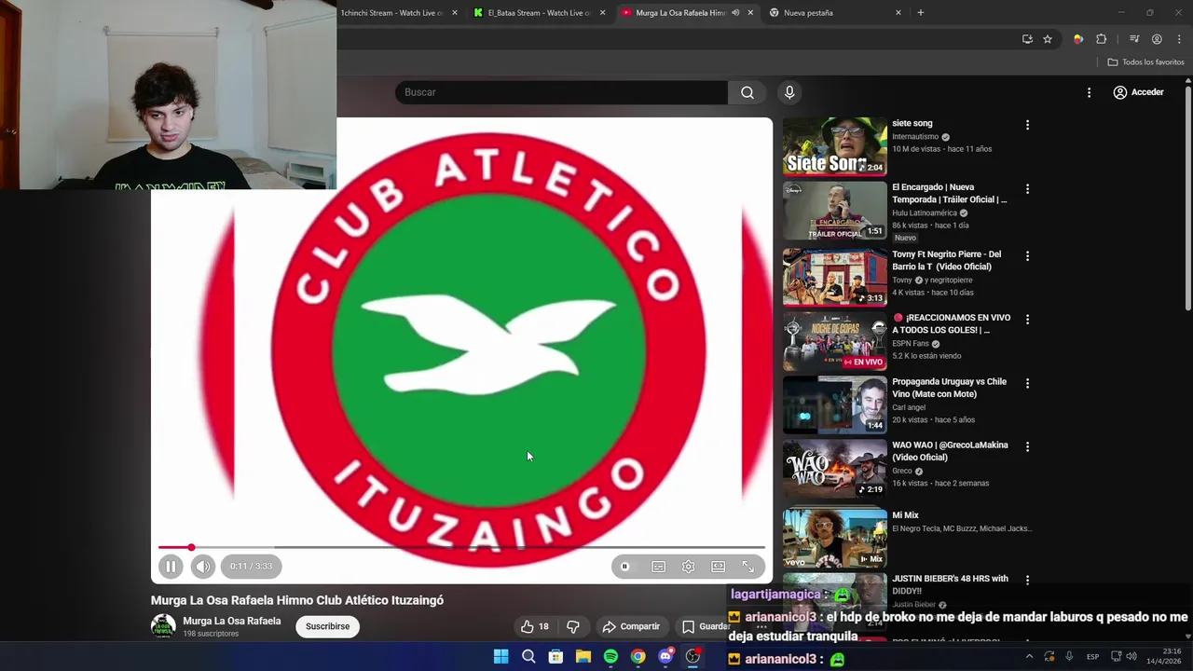Pause the video with the pause button
The width and height of the screenshot is (1193, 671).
point(171,566)
